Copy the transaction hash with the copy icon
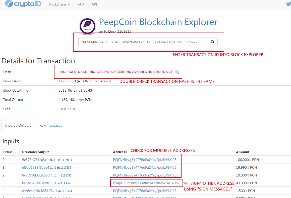This screenshot has width=291, height=198. 177,72
